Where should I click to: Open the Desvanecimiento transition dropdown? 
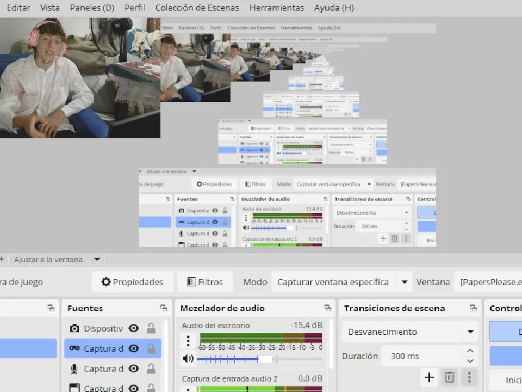tap(410, 332)
